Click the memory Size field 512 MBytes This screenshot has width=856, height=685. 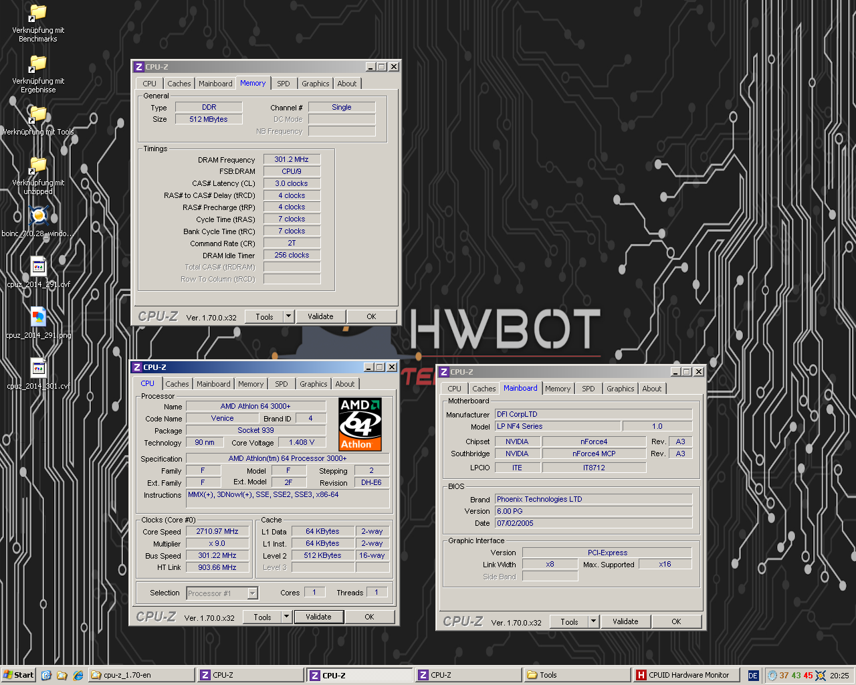point(209,119)
